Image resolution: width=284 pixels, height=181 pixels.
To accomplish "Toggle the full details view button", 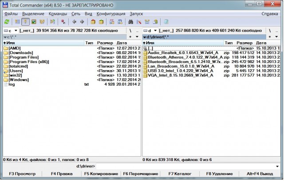I will [25, 22].
